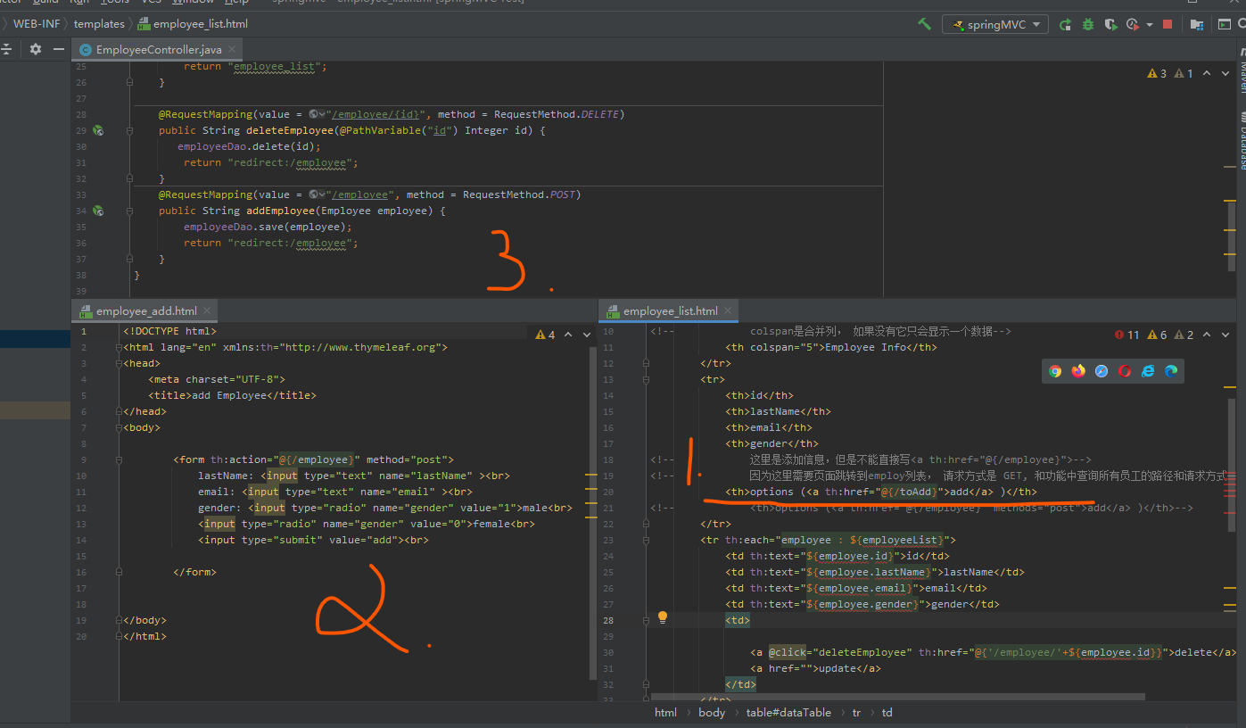Screen dimensions: 1246x728
Task: Click the body breadcrumb at the bottom
Action: click(712, 712)
